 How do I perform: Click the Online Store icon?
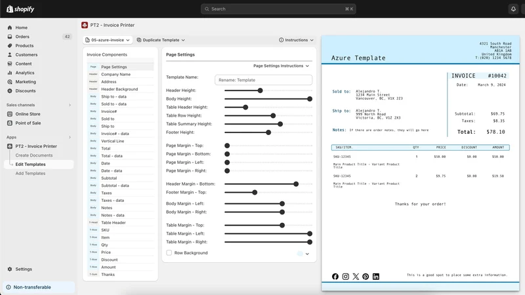click(10, 114)
